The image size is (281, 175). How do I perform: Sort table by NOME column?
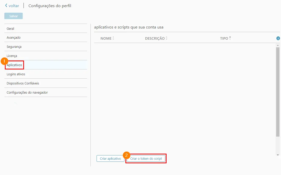(107, 38)
